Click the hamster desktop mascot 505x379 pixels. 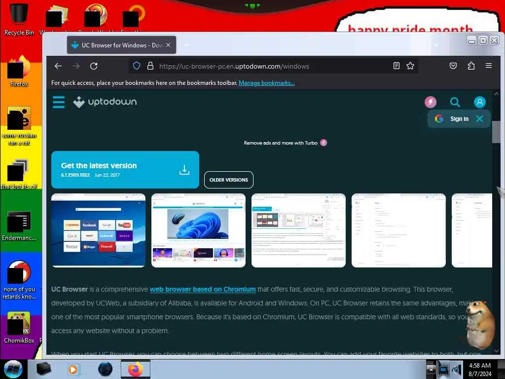(480, 325)
